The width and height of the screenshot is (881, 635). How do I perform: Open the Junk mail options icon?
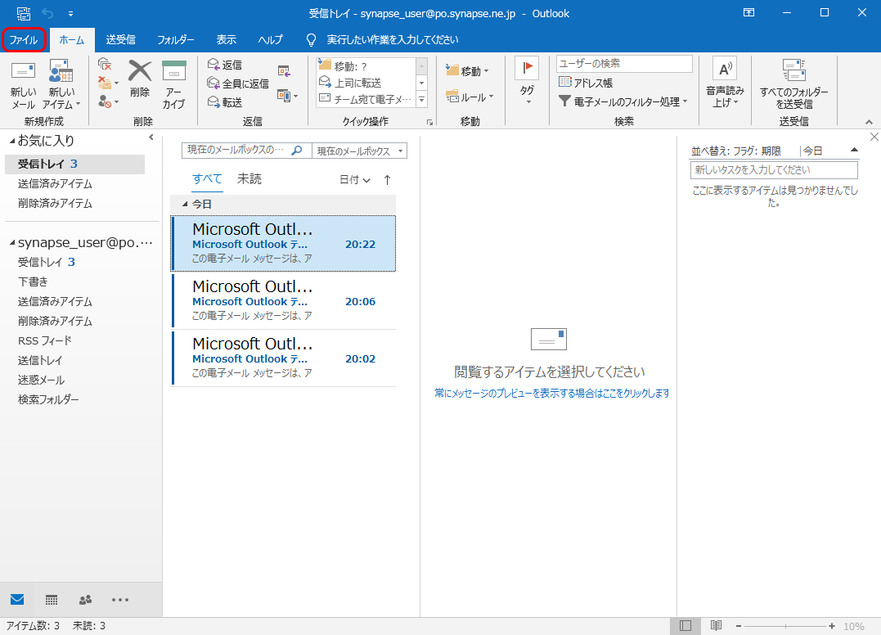click(x=108, y=101)
